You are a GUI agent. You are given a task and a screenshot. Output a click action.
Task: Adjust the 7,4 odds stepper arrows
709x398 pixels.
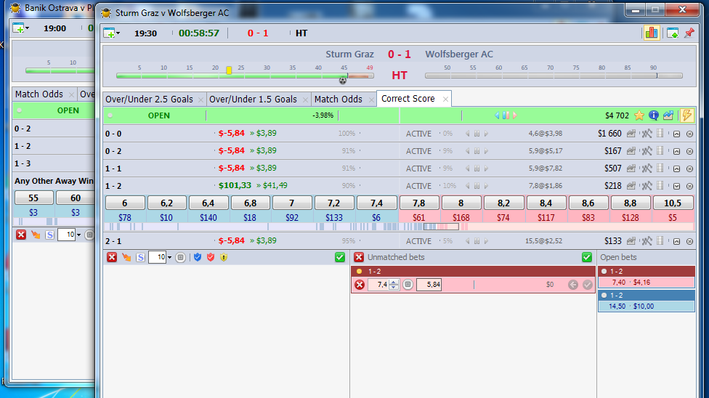[394, 285]
